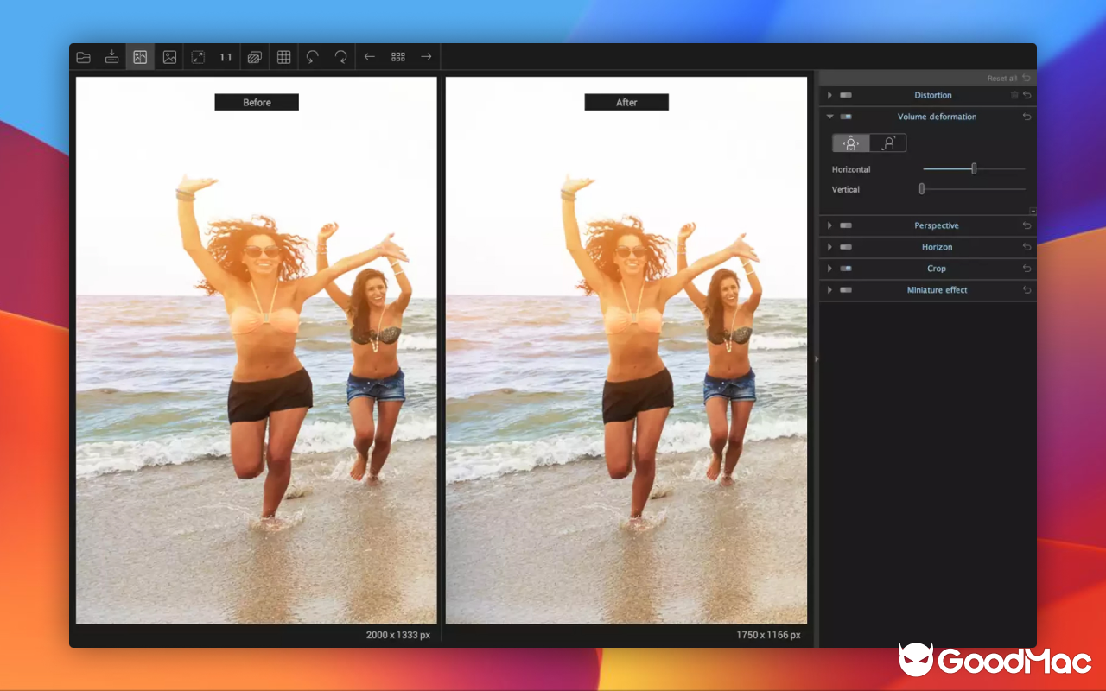Collapse the Volume deformation section
This screenshot has width=1106, height=691.
click(x=829, y=117)
